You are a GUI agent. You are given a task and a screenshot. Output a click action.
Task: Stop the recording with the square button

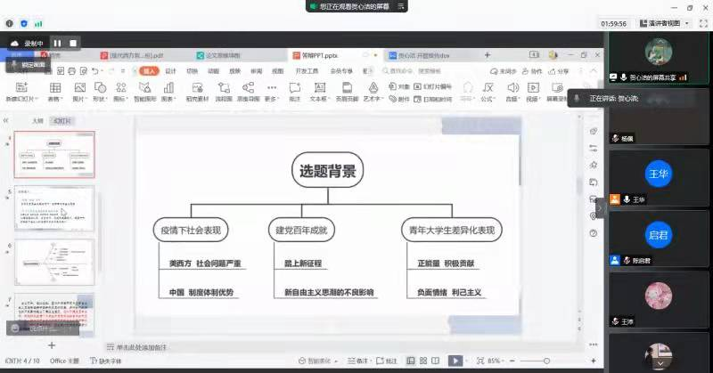pyautogui.click(x=73, y=43)
